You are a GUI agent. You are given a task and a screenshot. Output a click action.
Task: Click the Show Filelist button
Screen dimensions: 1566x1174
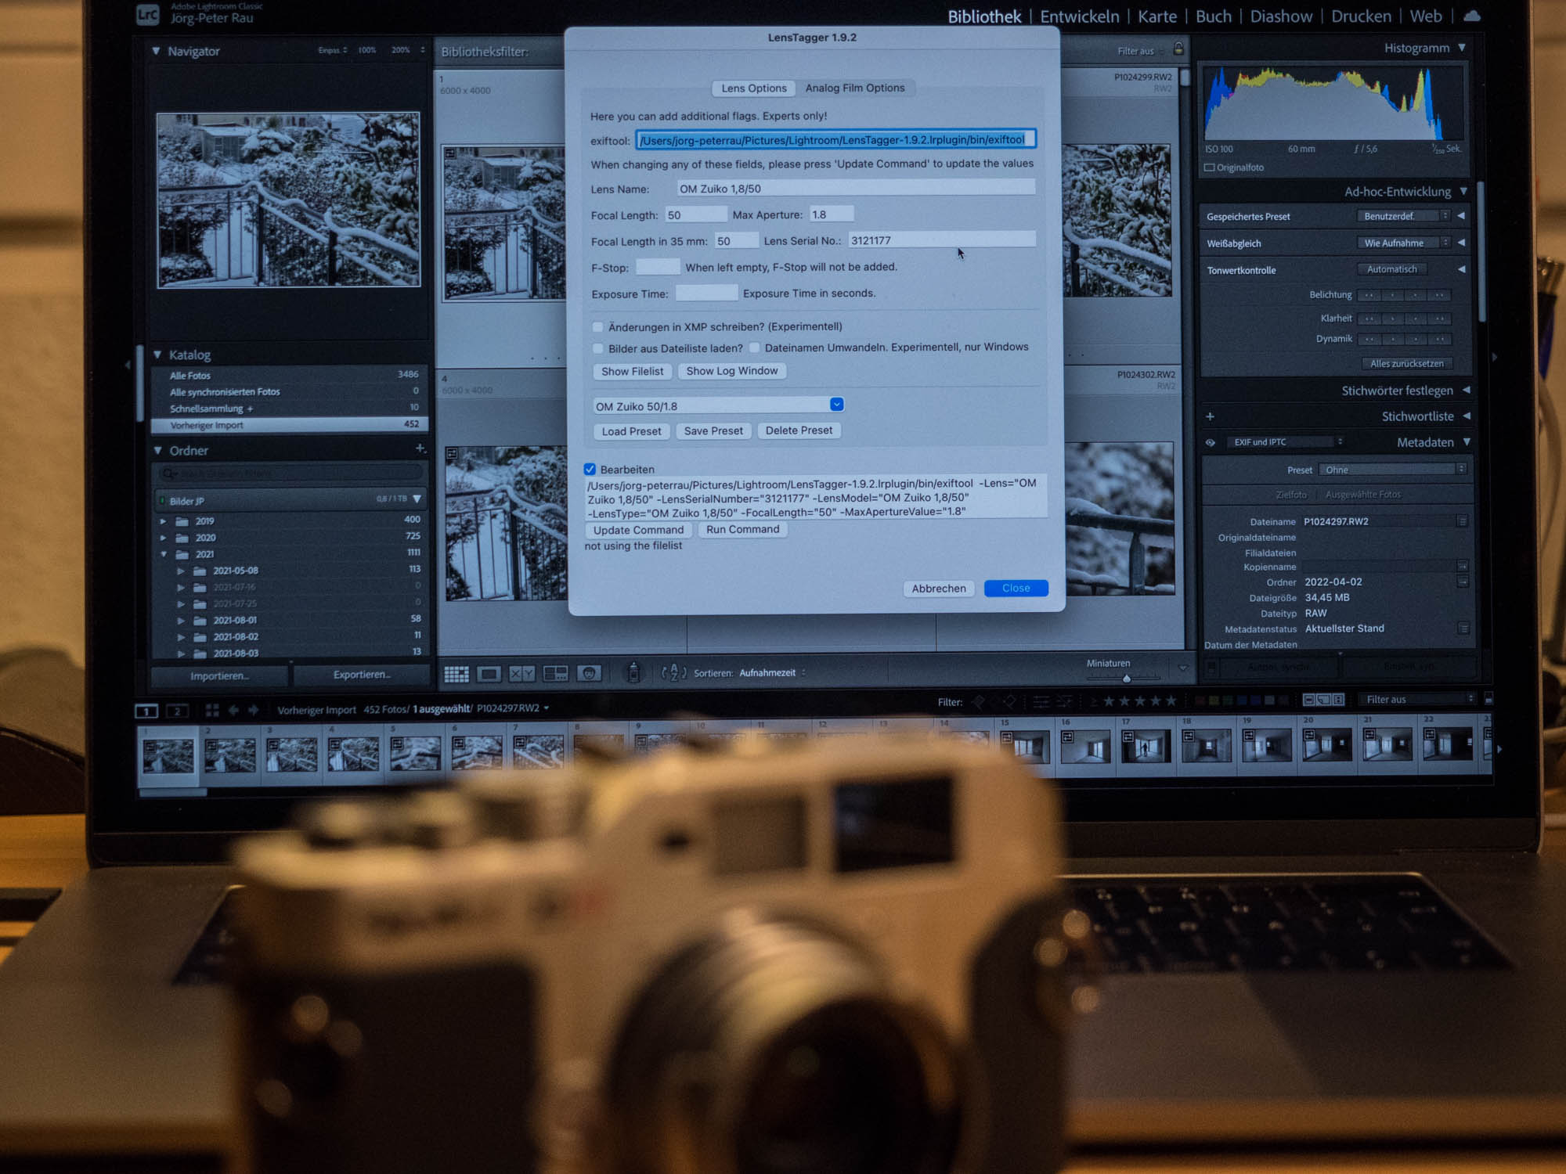coord(630,371)
